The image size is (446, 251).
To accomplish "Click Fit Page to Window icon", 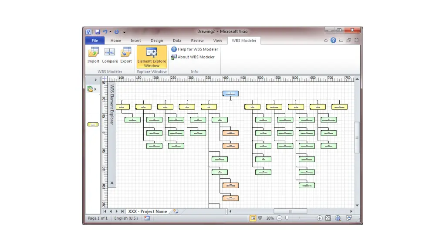I will pyautogui.click(x=328, y=218).
